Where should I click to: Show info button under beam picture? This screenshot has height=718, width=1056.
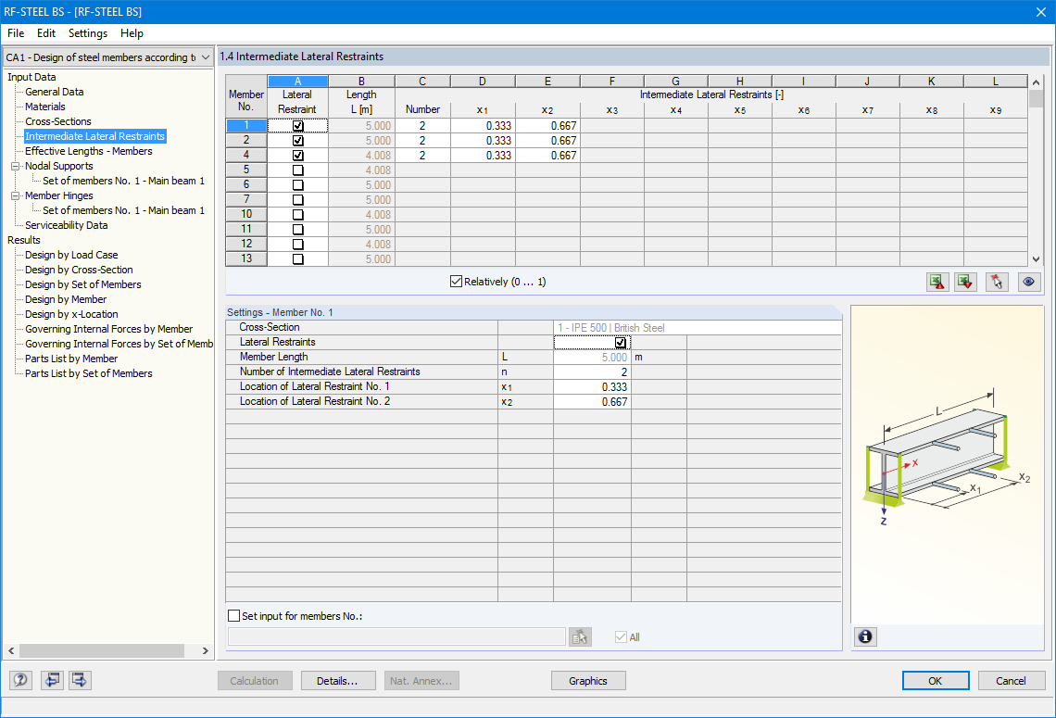pyautogui.click(x=865, y=636)
